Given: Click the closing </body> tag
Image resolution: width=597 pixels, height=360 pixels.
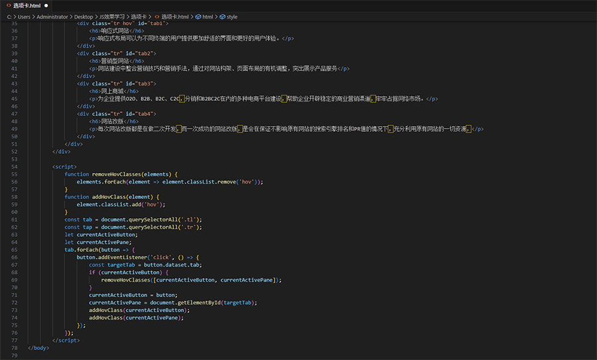Looking at the screenshot, I should tap(38, 348).
